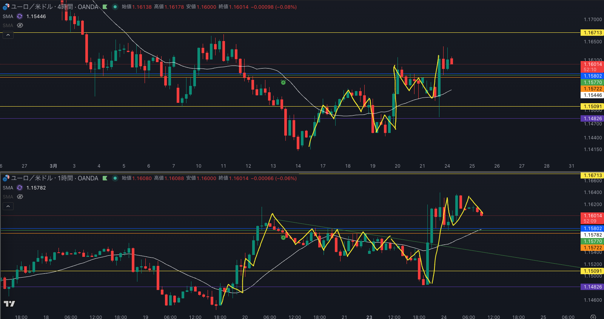Click the TradingView logo in the lower chart

[x=9, y=304]
